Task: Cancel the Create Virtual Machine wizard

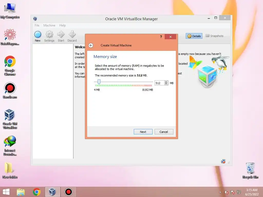Action: point(164,132)
